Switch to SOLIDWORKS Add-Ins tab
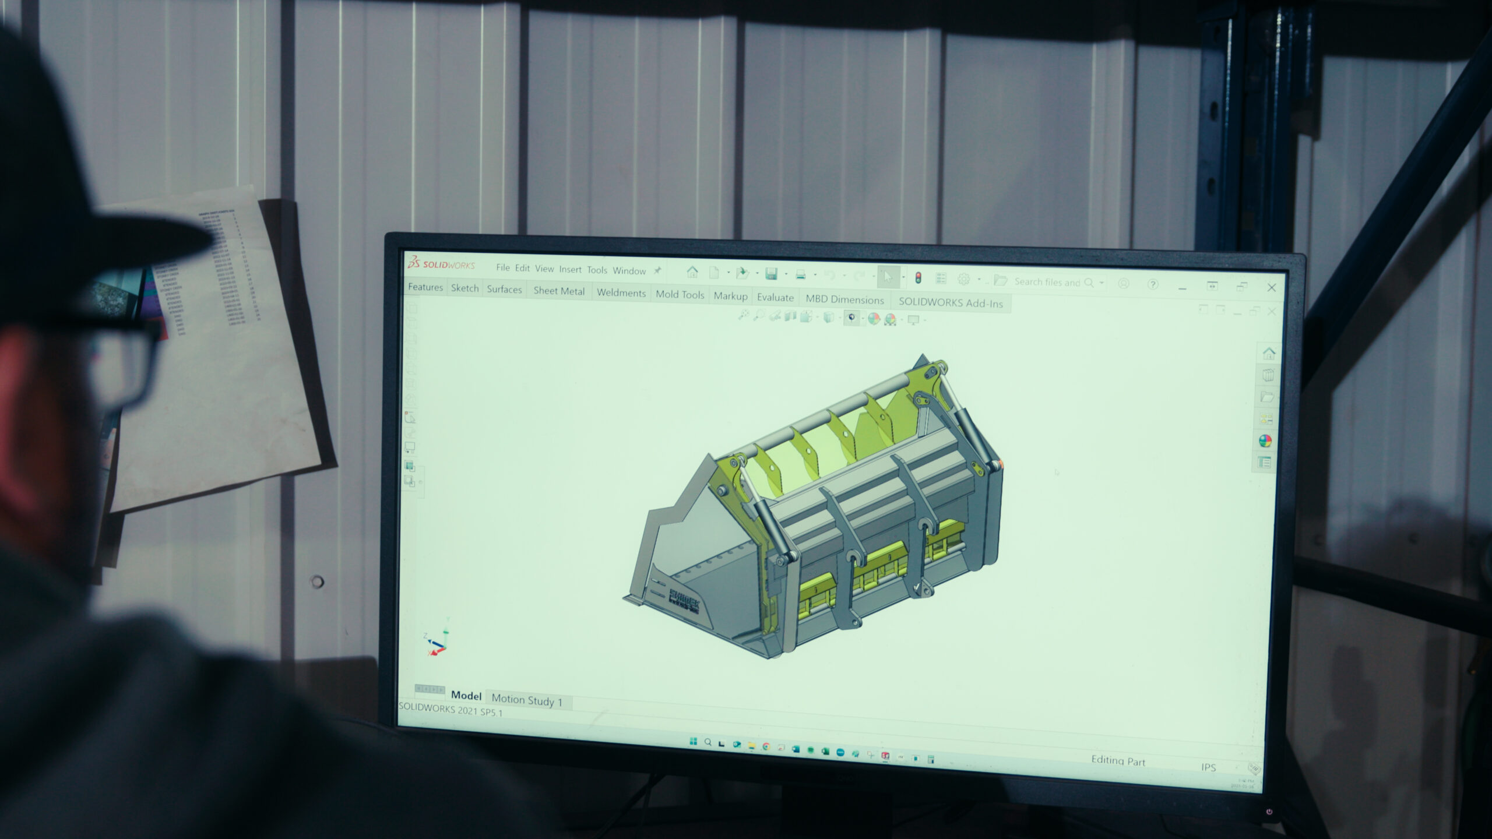The width and height of the screenshot is (1492, 839). coord(951,302)
